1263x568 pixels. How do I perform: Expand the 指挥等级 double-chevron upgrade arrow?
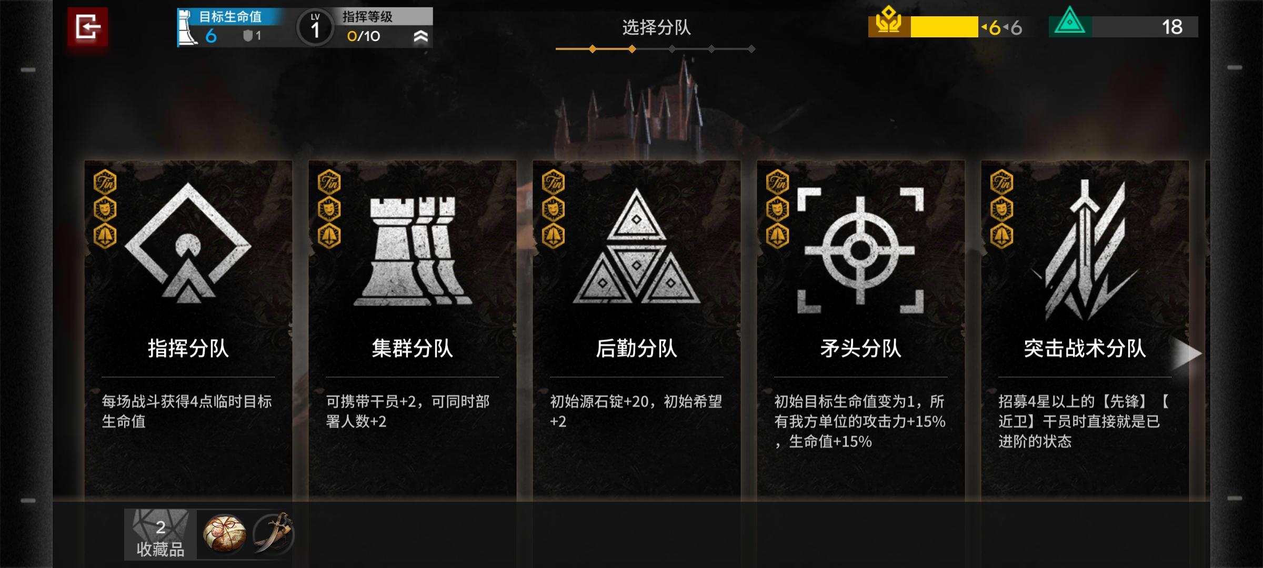pos(421,36)
